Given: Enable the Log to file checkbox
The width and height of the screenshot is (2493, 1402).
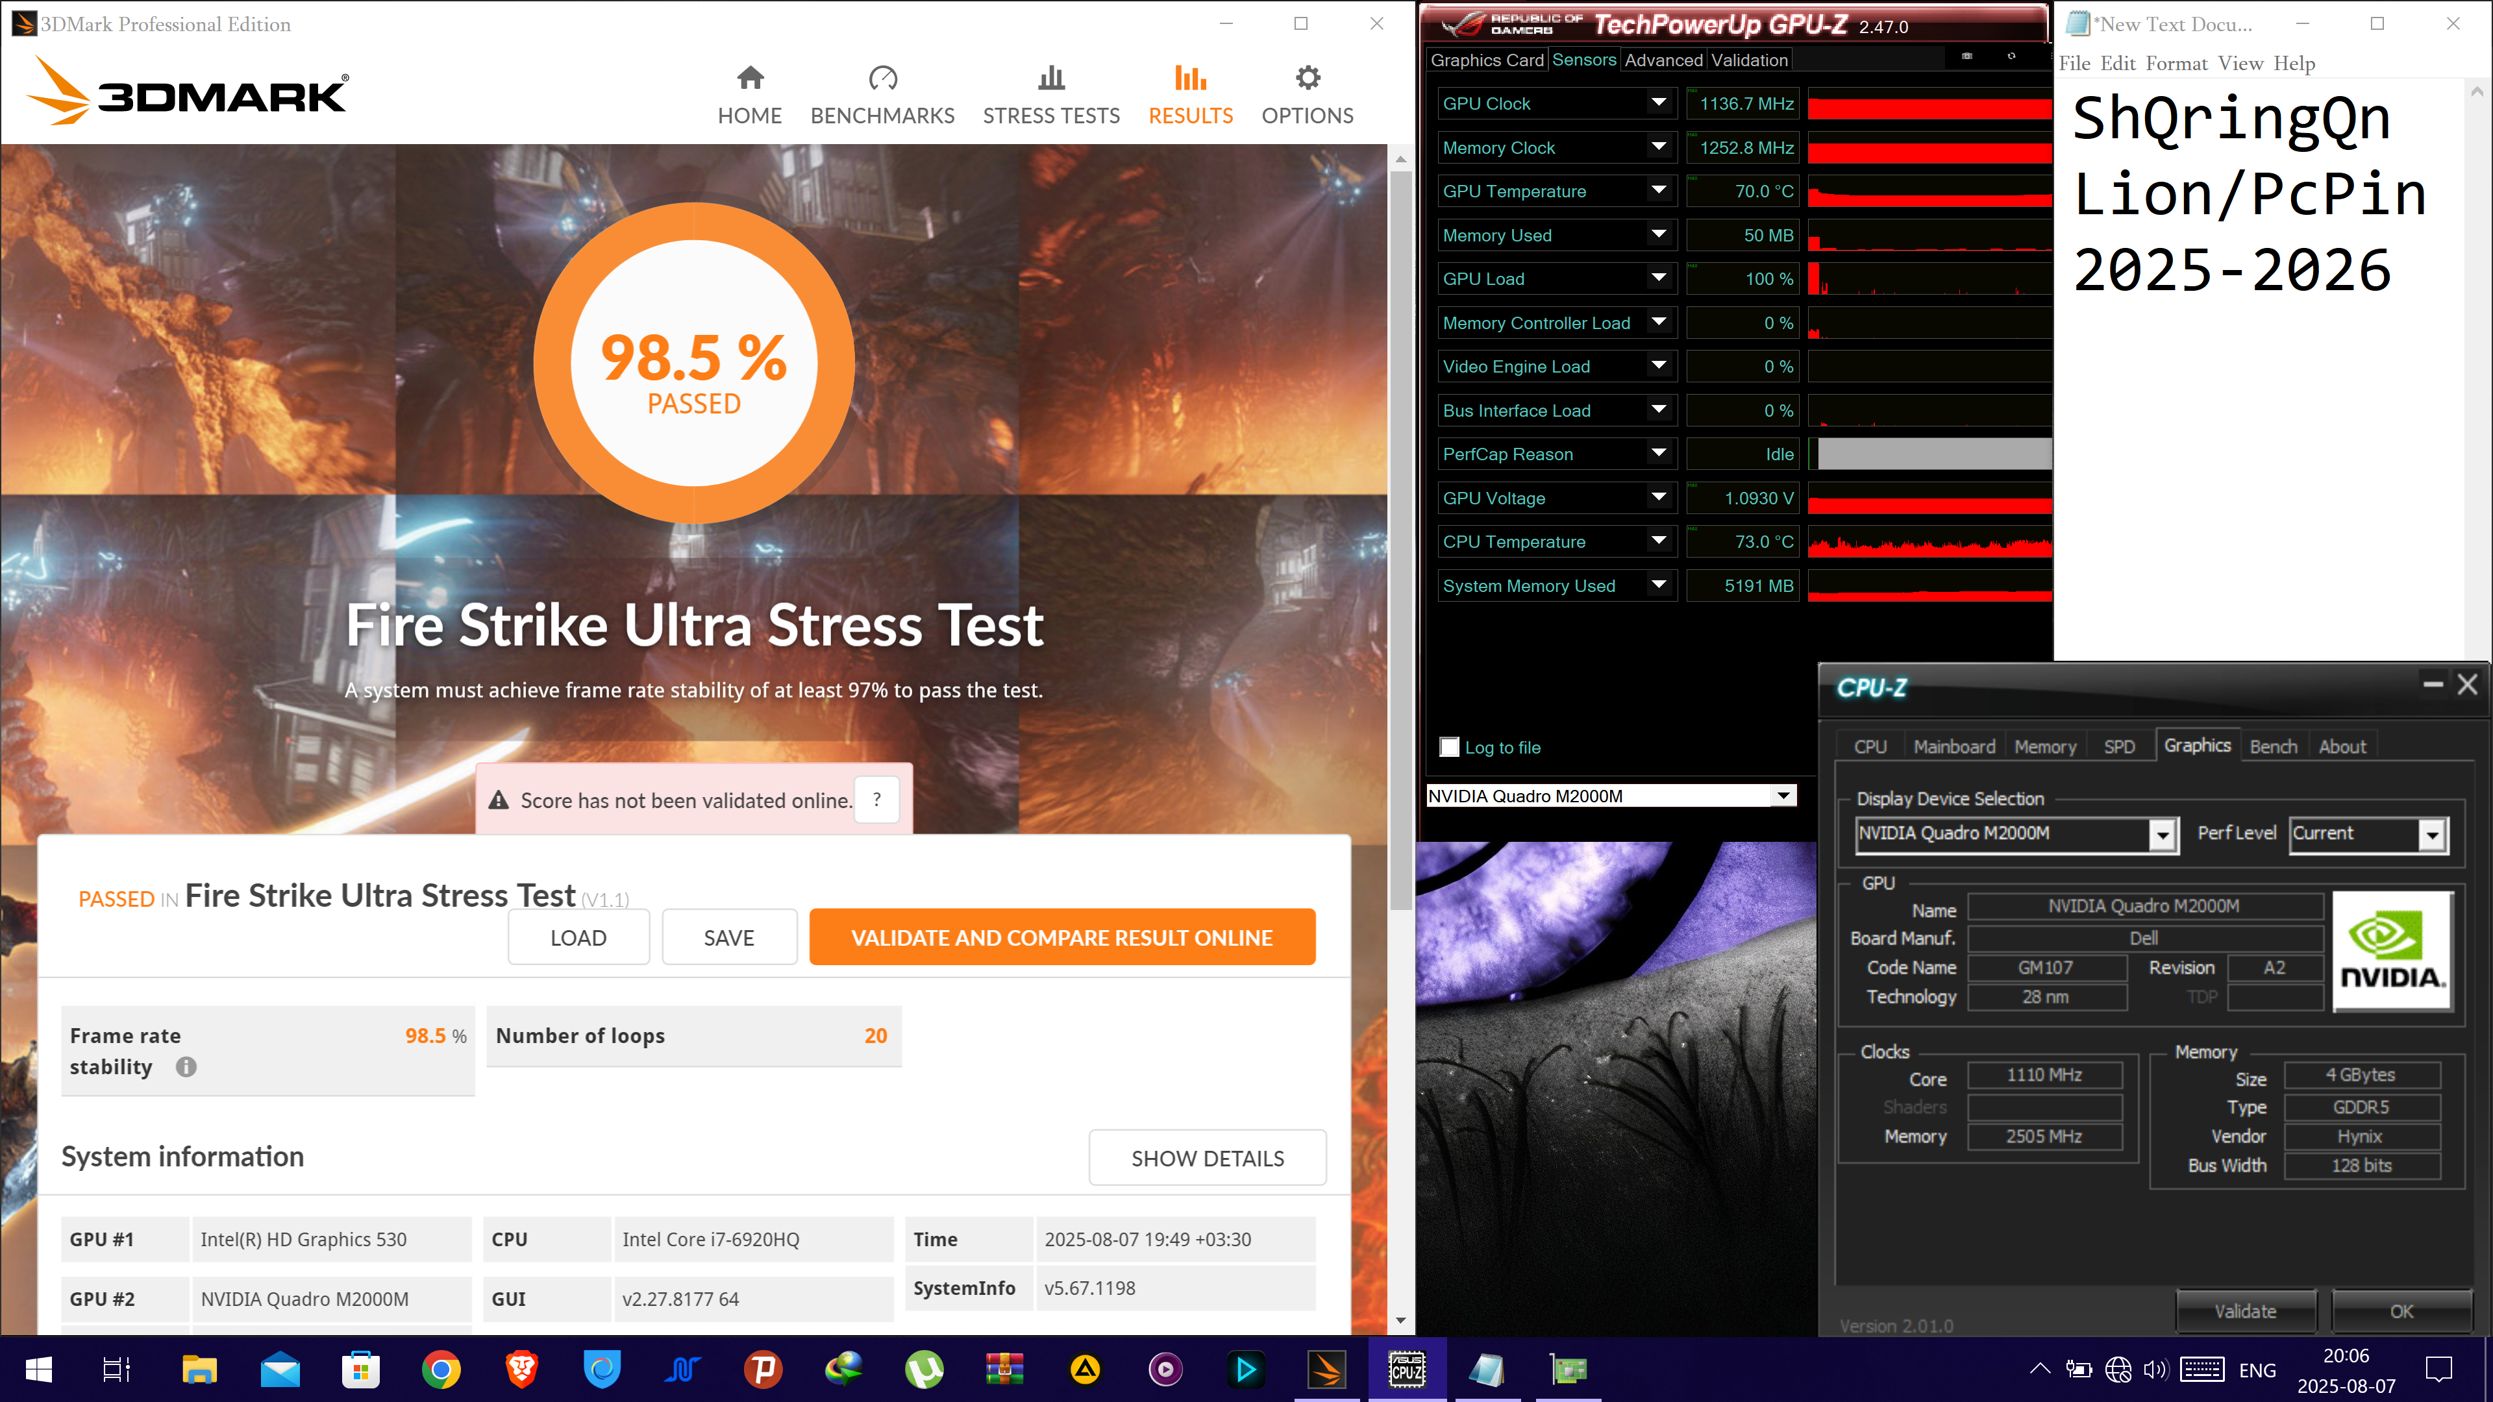Looking at the screenshot, I should (1449, 747).
